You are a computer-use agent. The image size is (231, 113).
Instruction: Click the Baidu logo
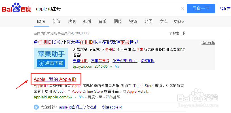(x=16, y=8)
